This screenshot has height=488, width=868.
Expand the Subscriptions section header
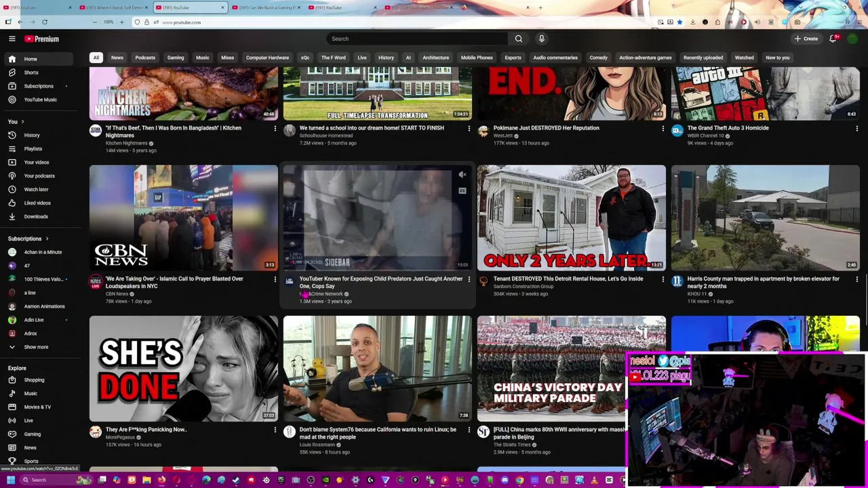(x=28, y=239)
